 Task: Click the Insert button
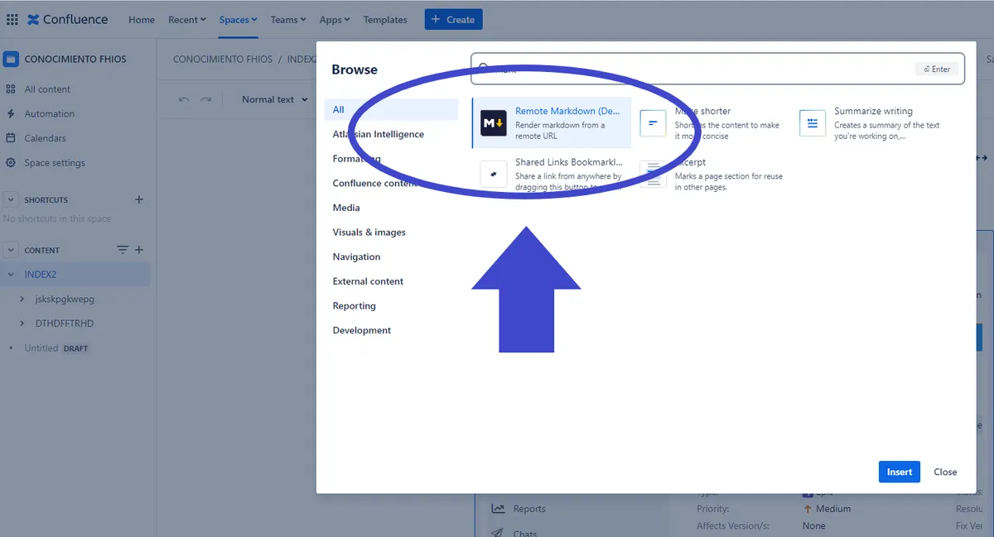[900, 472]
